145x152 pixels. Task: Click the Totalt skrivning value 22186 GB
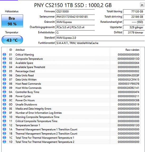pyautogui.click(x=134, y=17)
